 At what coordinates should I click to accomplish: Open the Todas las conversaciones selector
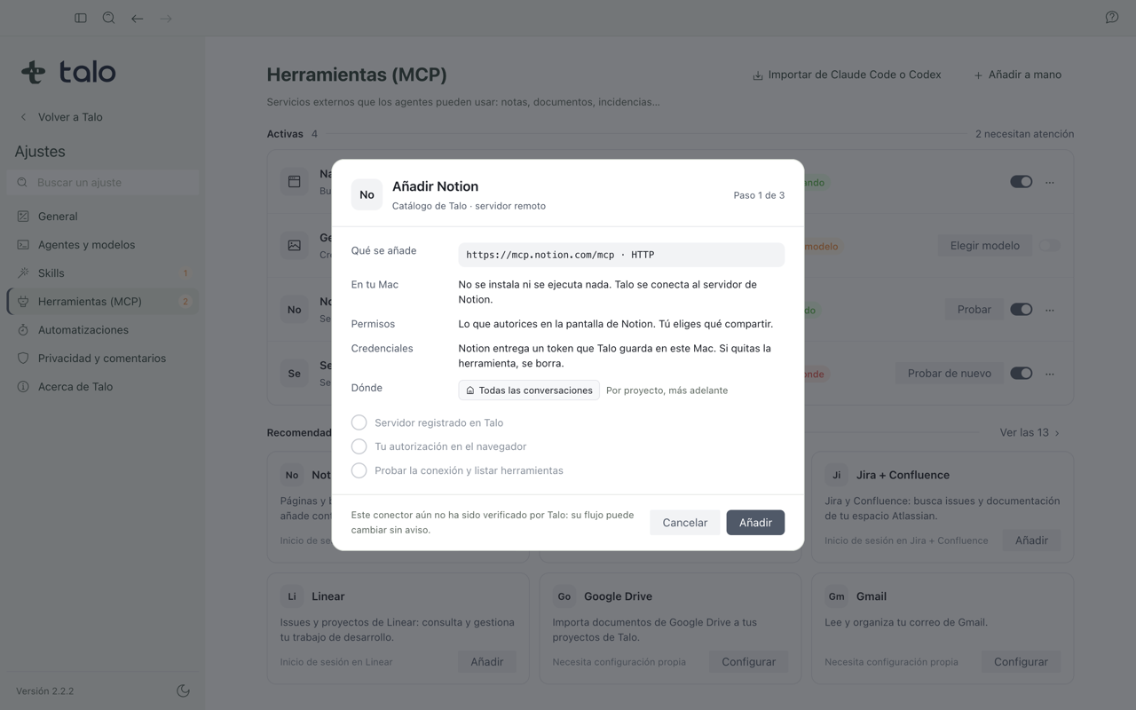click(529, 390)
